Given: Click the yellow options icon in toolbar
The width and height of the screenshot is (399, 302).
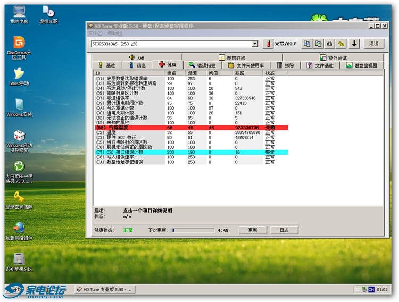Looking at the screenshot, I should click(x=341, y=44).
